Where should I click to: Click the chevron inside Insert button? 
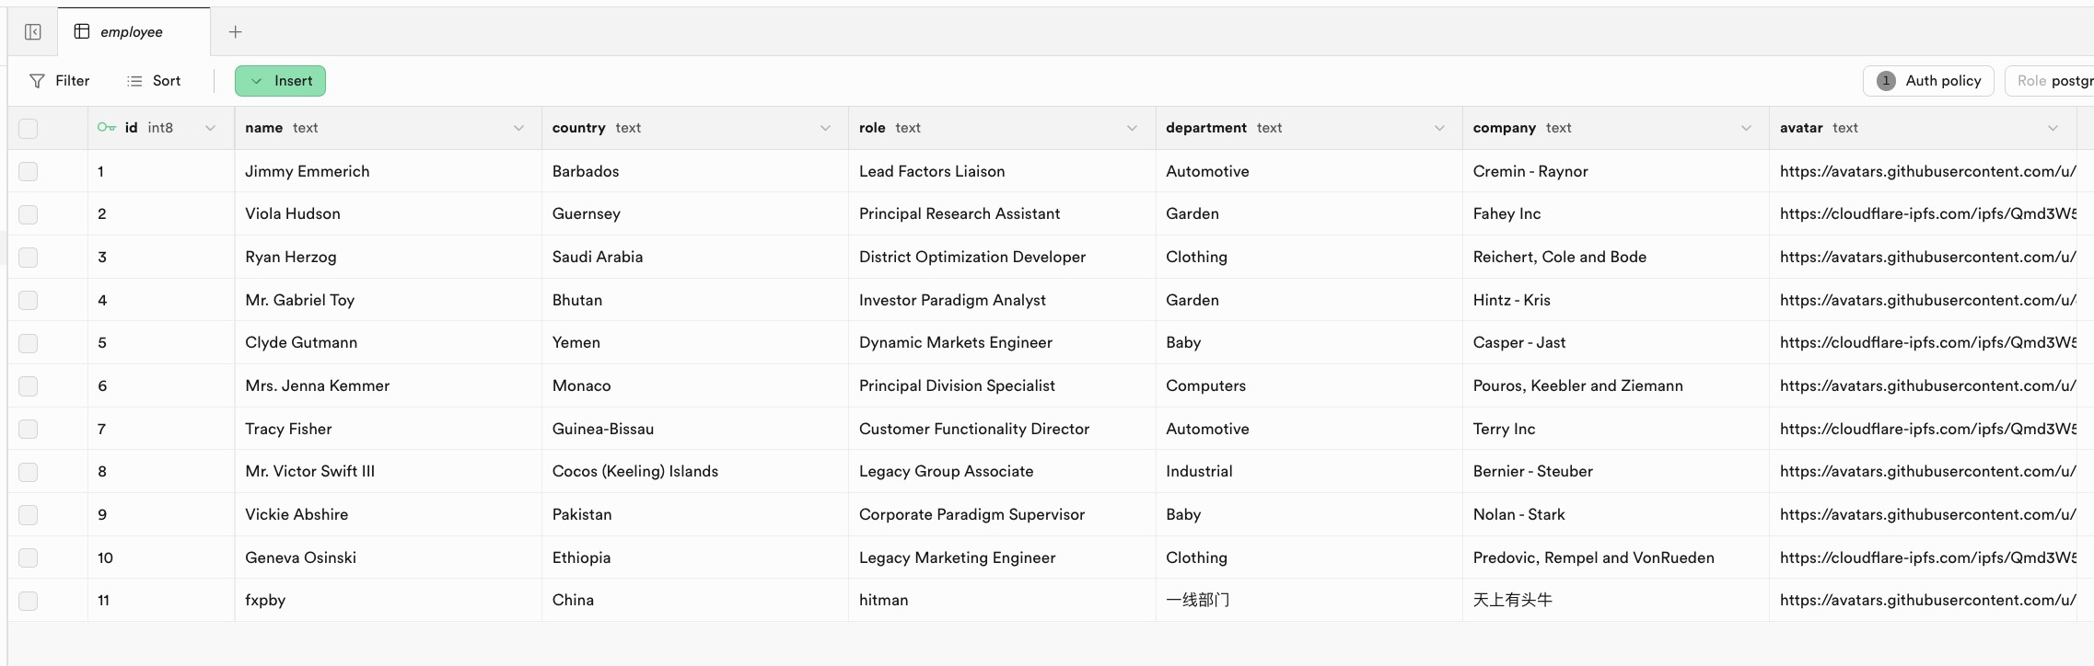[257, 81]
